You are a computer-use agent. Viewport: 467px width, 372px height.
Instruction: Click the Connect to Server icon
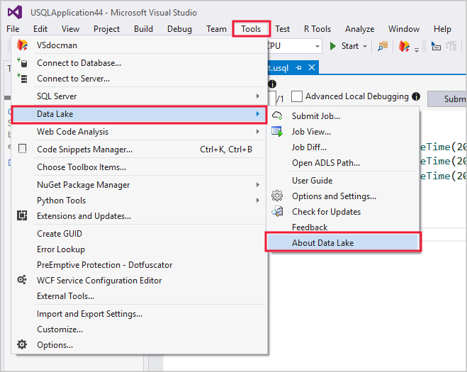coord(22,79)
